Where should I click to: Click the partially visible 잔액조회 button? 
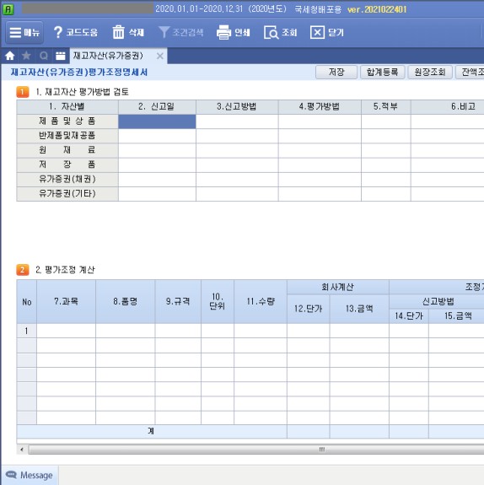[x=470, y=73]
